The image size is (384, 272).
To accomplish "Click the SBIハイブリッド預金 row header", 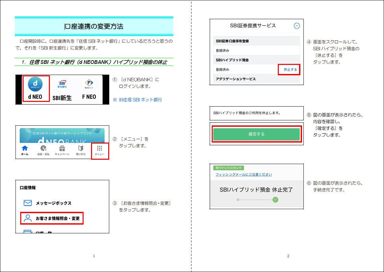I will coord(257,60).
